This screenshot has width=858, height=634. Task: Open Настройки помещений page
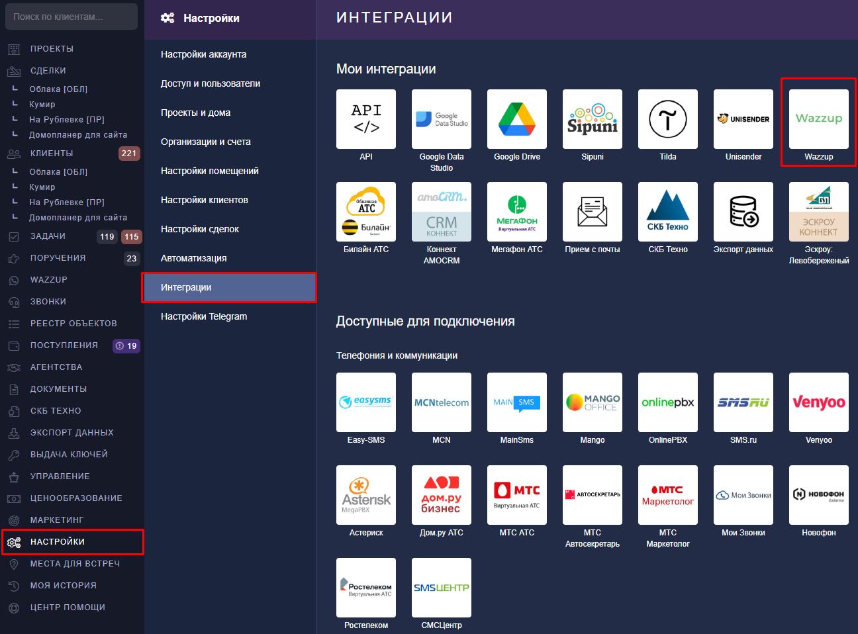[230, 171]
